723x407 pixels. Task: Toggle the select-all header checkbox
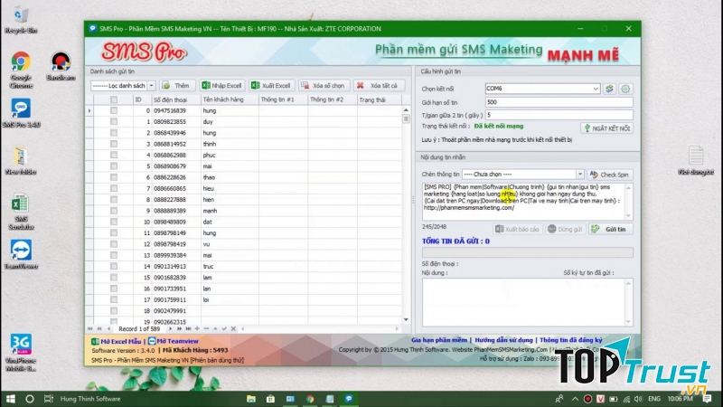114,99
